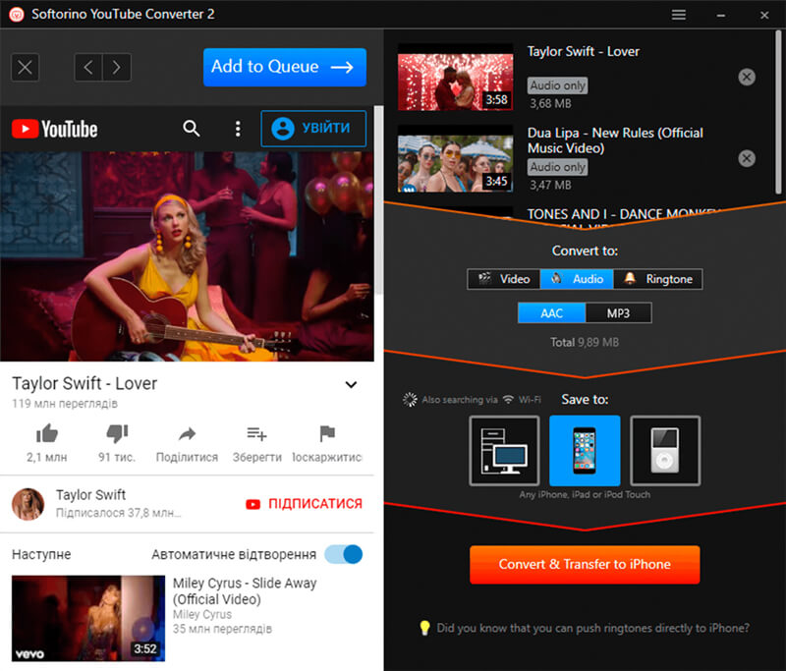Go back in the browser panel
Viewport: 786px width, 671px height.
(88, 67)
